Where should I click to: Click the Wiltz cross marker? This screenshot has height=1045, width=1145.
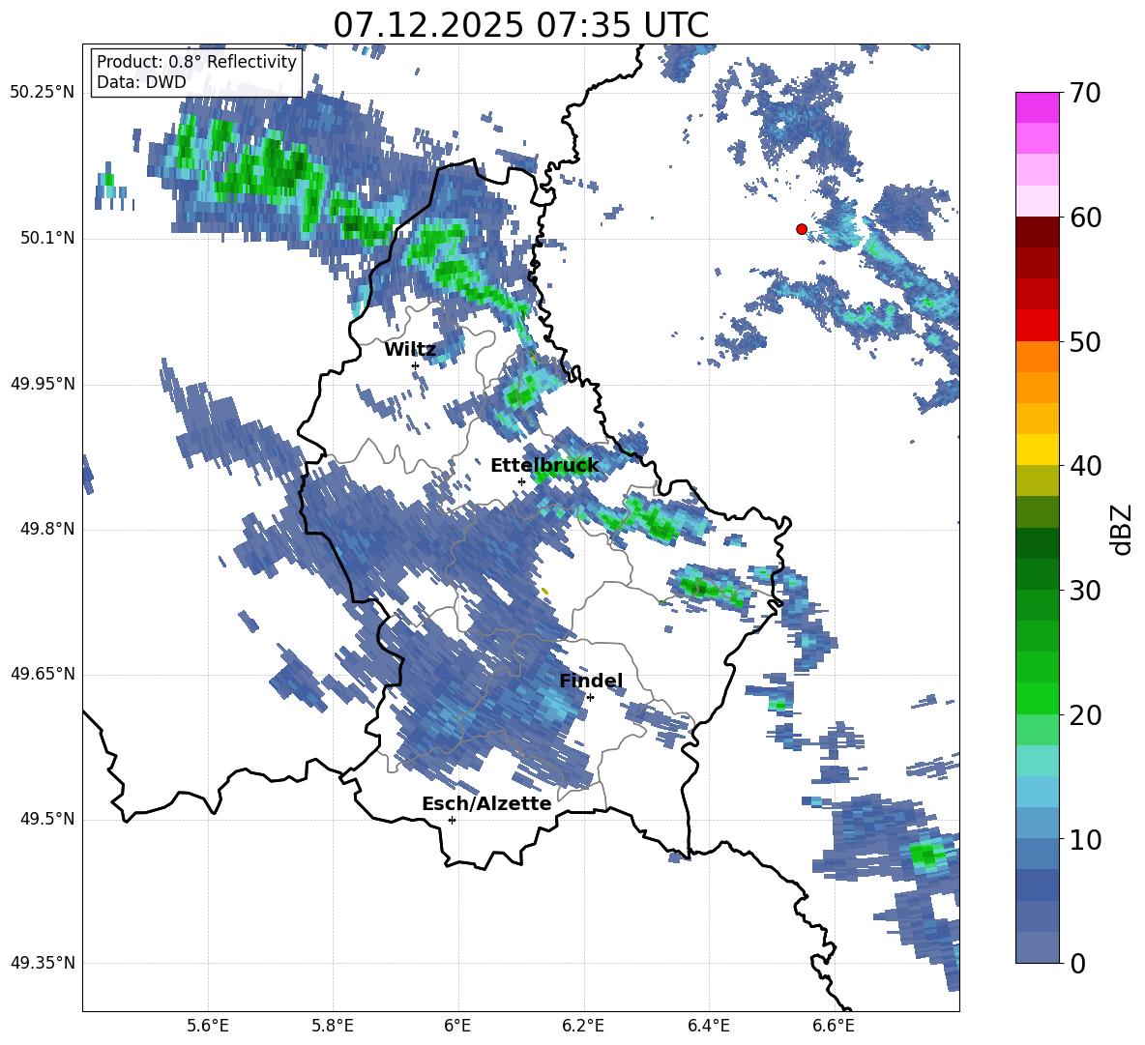416,365
